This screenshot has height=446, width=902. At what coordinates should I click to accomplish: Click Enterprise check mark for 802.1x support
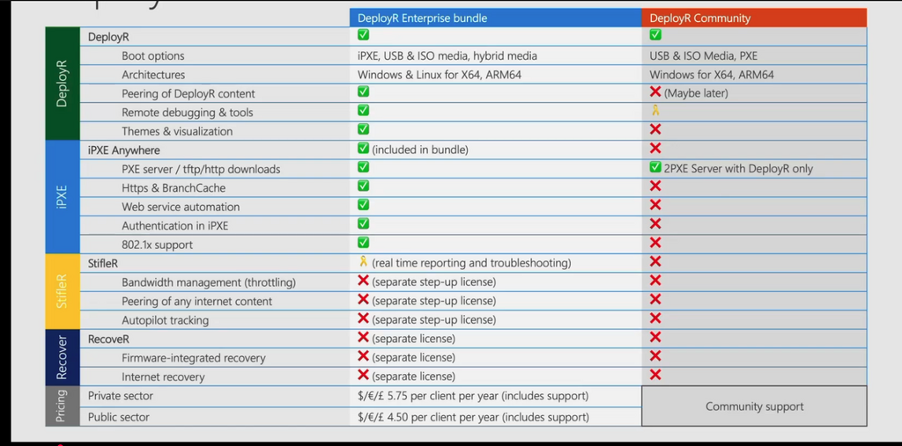click(363, 243)
